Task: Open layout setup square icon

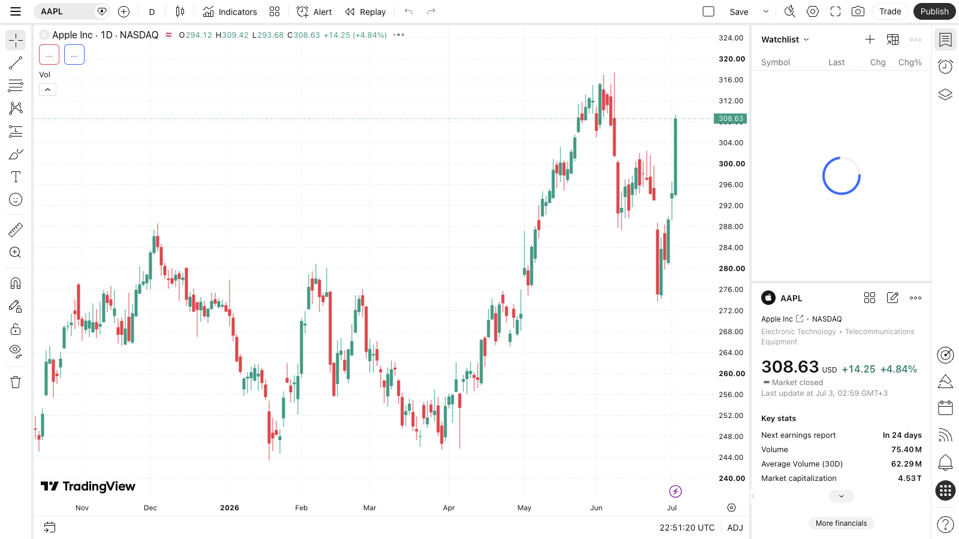Action: 708,11
